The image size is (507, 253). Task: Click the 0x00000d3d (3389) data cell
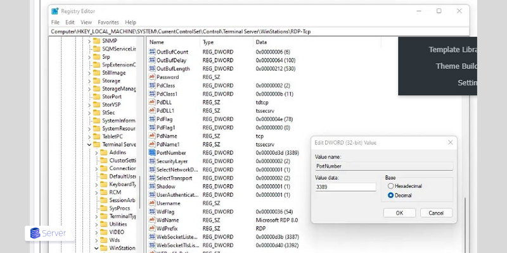pyautogui.click(x=277, y=152)
